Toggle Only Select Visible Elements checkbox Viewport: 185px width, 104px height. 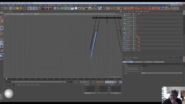pyautogui.click(x=141, y=70)
